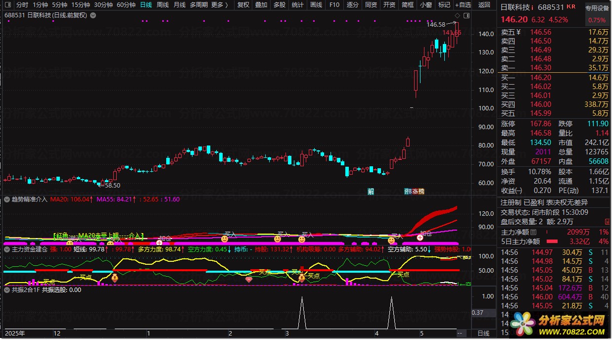The width and height of the screenshot is (613, 340).
Task: Click the pink diamond gem signal icon
Action: [249, 280]
